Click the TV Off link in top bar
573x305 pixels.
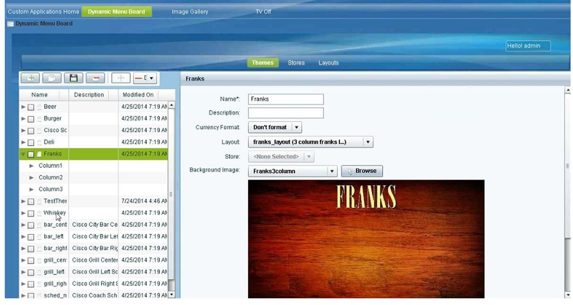point(263,11)
